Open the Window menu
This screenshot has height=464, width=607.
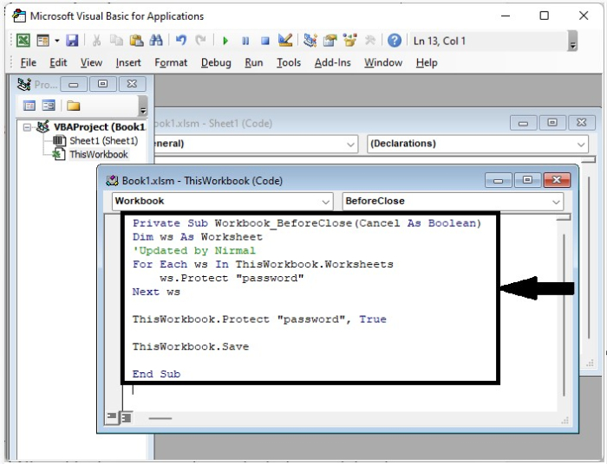pos(383,62)
